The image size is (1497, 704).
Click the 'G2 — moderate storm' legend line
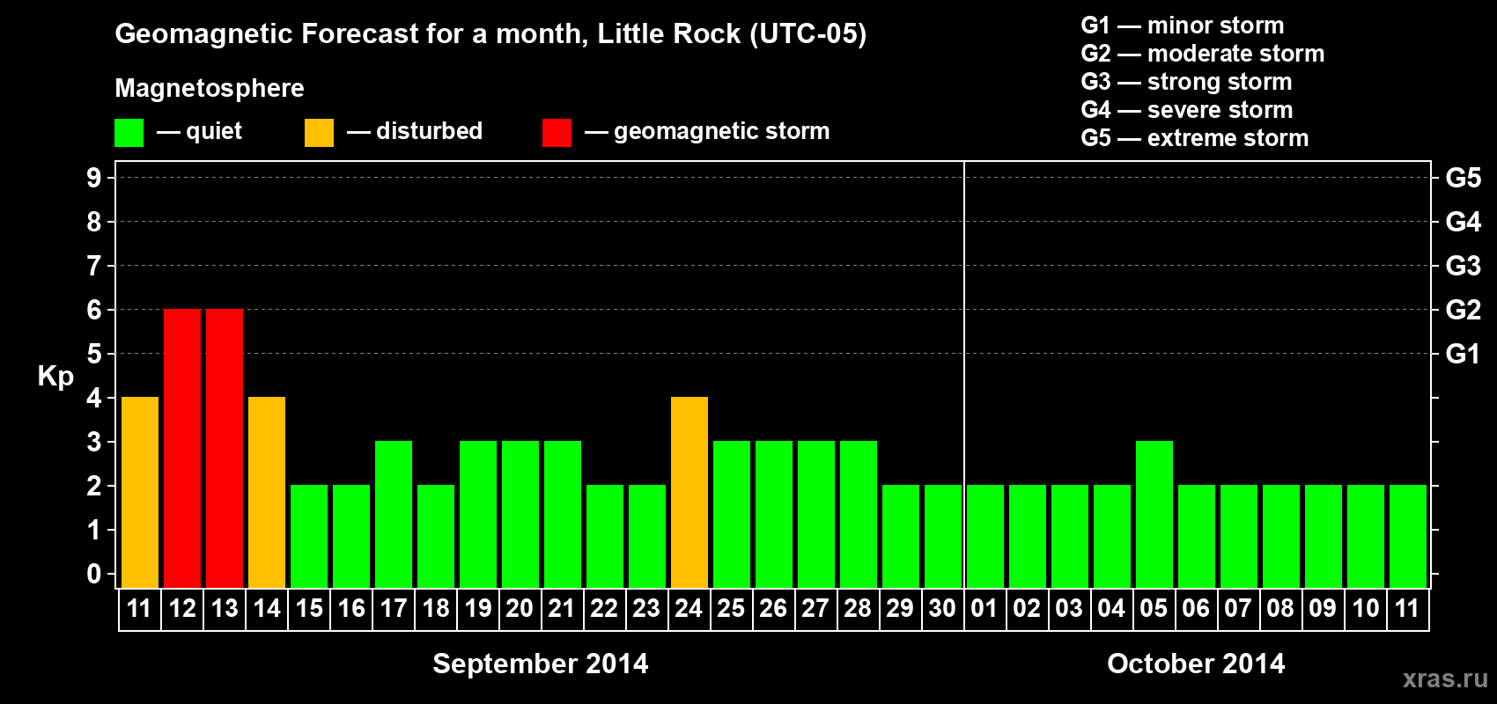pos(1203,54)
